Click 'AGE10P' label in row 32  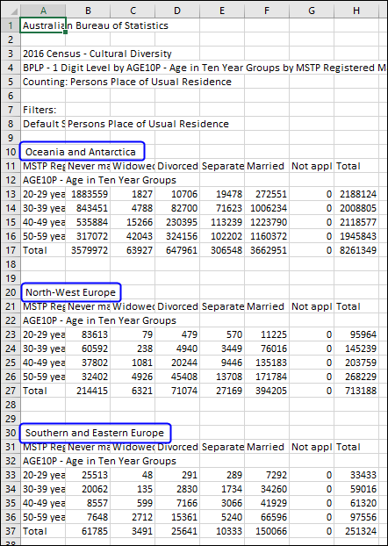click(43, 461)
